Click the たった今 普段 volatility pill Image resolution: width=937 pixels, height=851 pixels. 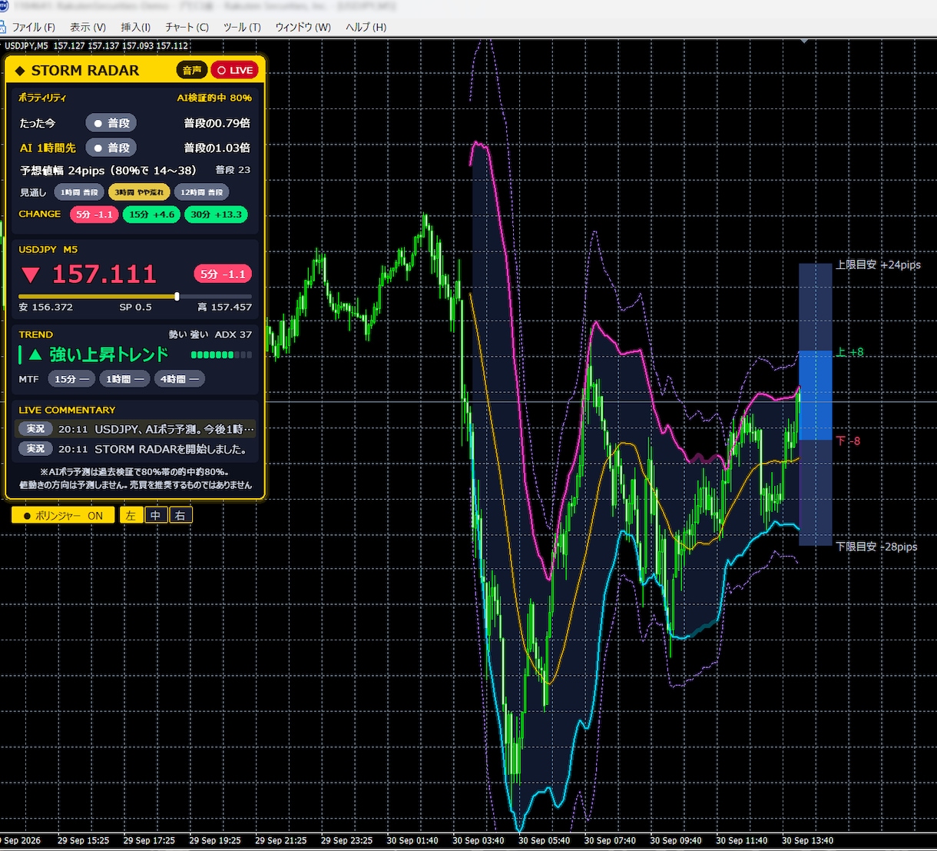111,123
